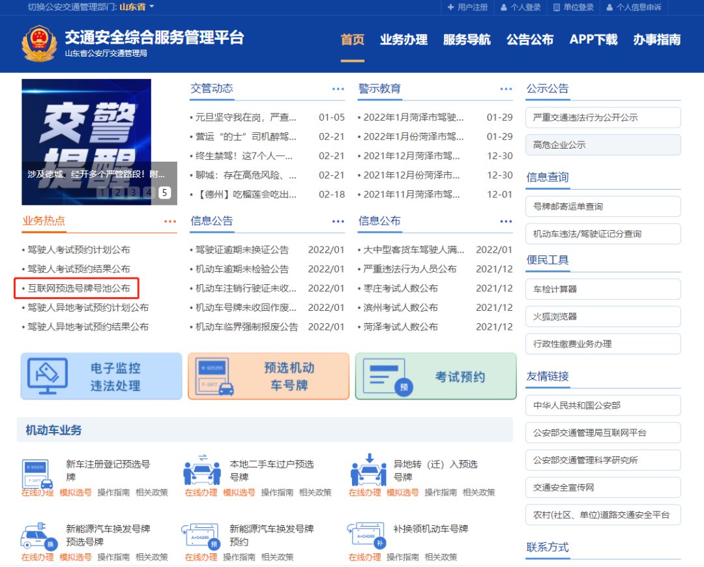Expand more 警示教育 items via ellipsis

(x=506, y=89)
